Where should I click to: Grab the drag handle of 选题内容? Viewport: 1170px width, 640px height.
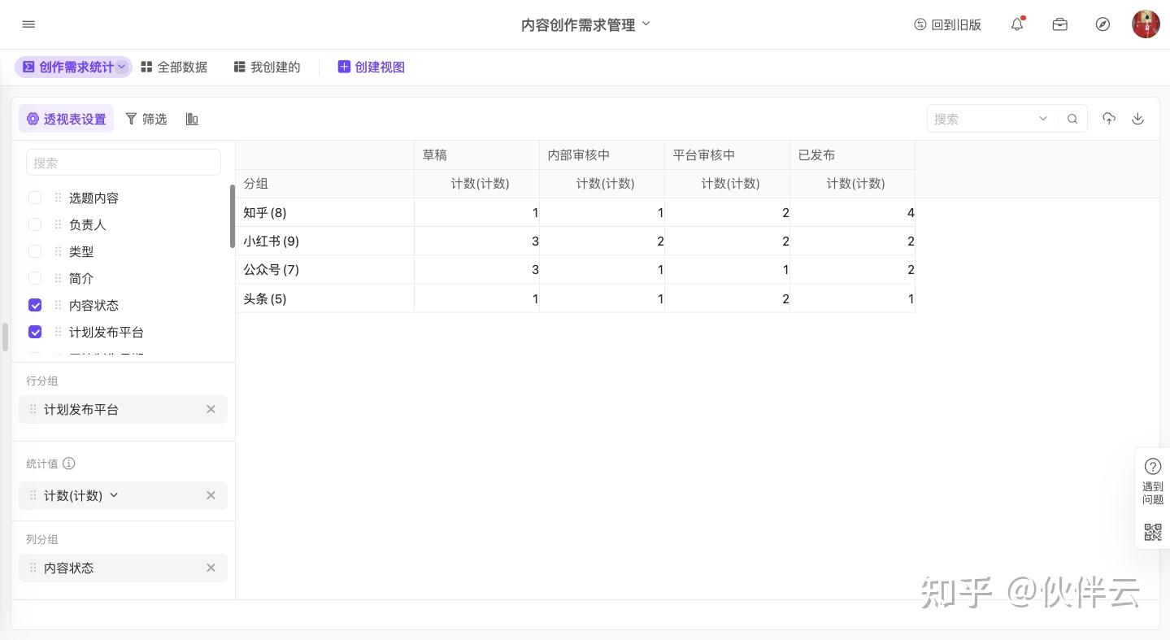58,198
